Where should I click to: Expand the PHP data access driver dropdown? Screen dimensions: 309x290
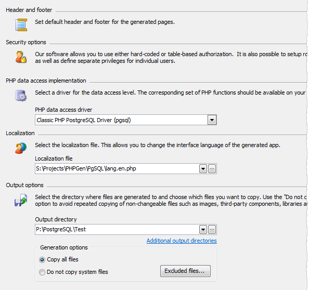[x=212, y=120]
